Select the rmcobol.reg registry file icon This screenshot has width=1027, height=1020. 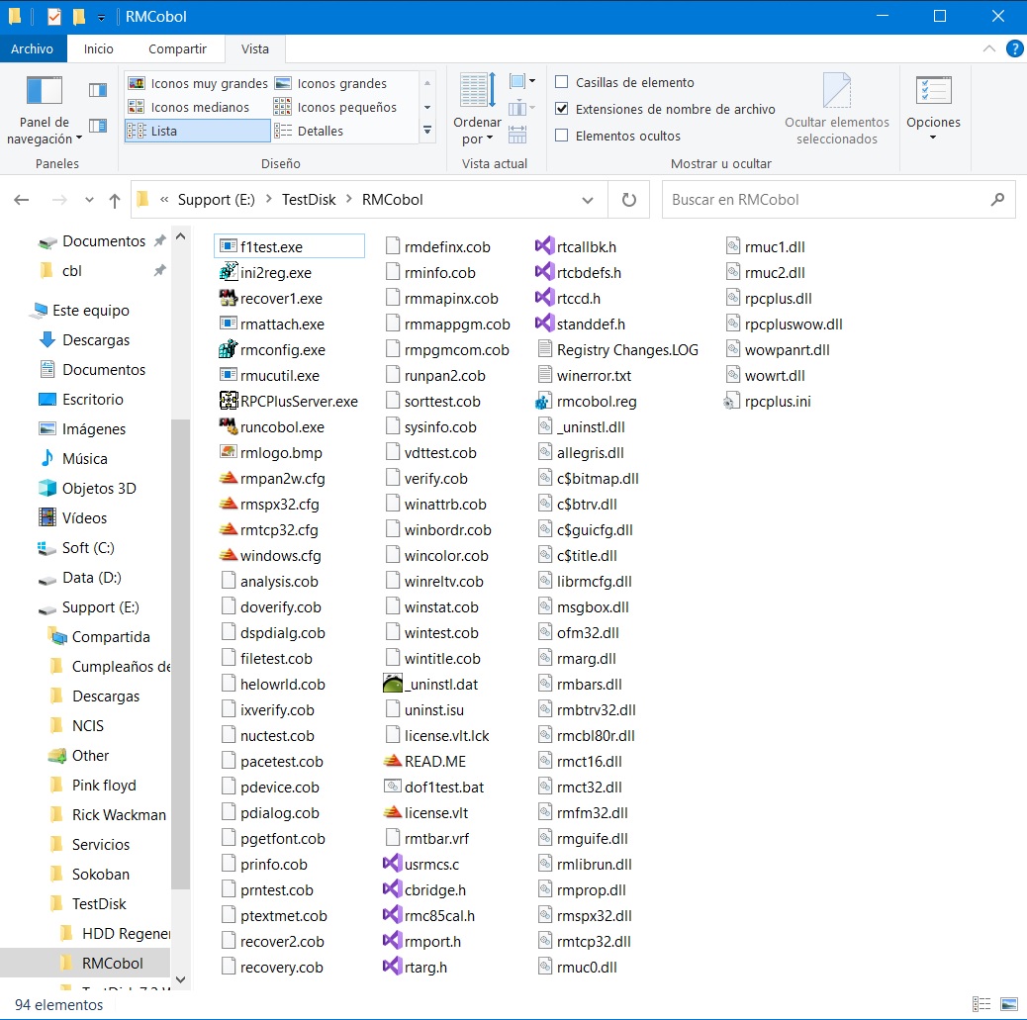click(x=545, y=401)
